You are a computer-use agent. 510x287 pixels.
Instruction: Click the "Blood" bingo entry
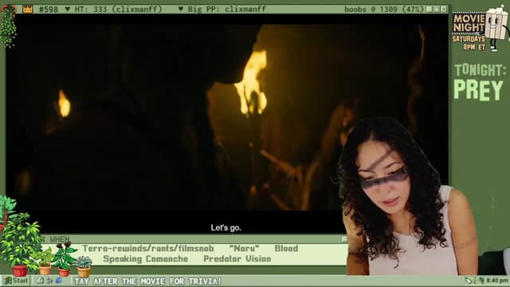(286, 249)
